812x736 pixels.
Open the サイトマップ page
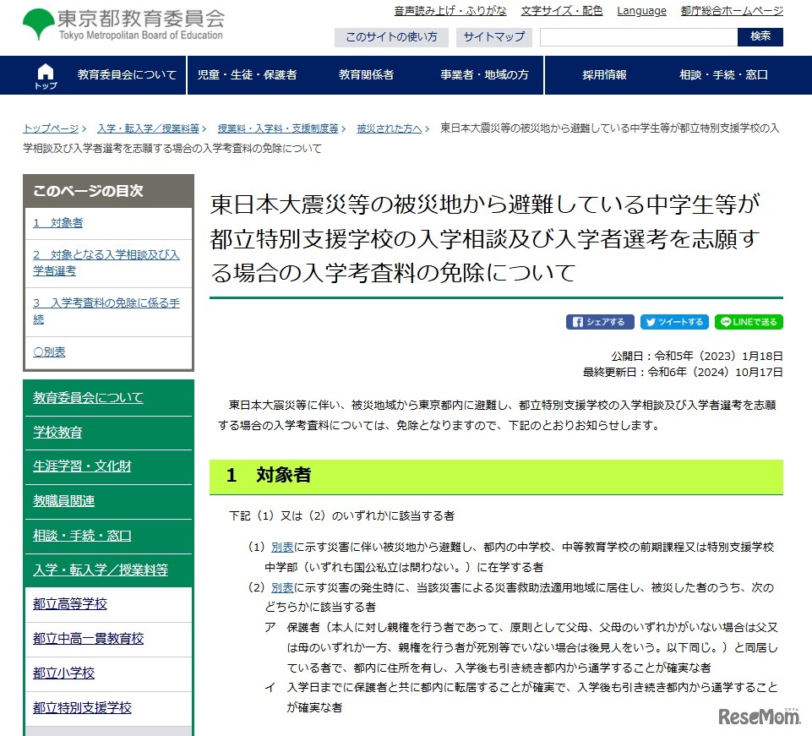pos(492,37)
